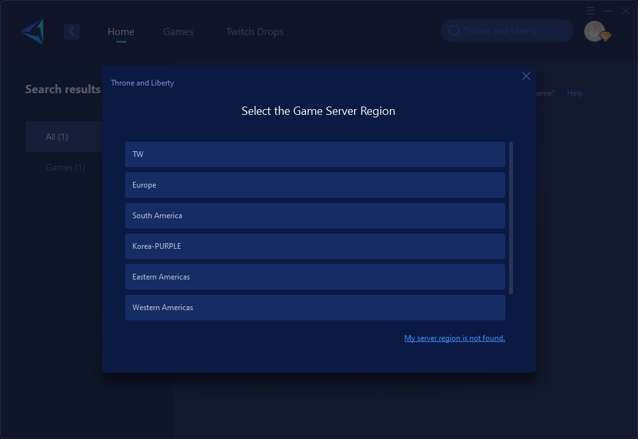
Task: Open the Twitch Drops tab
Action: pyautogui.click(x=255, y=32)
